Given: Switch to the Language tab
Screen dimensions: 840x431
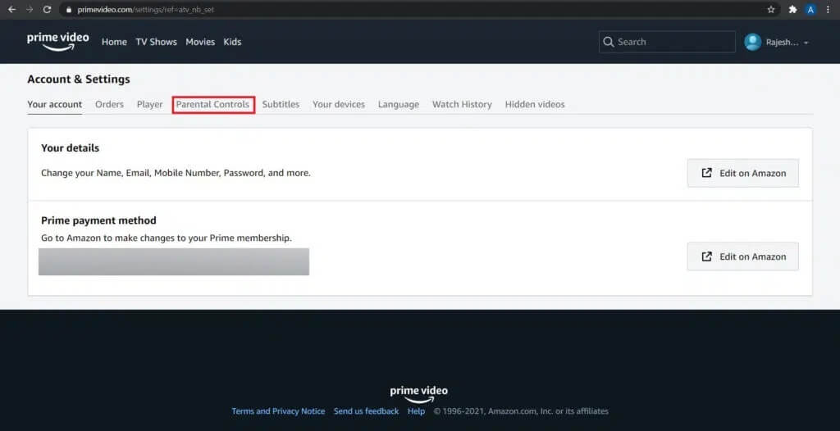Looking at the screenshot, I should (x=399, y=104).
